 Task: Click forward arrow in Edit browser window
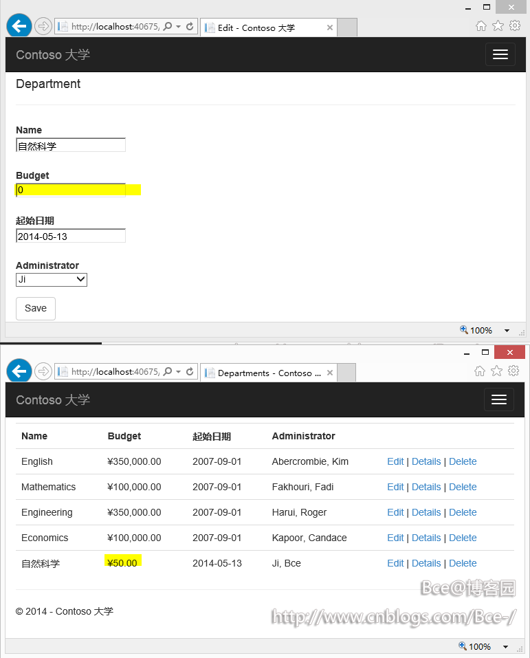43,26
